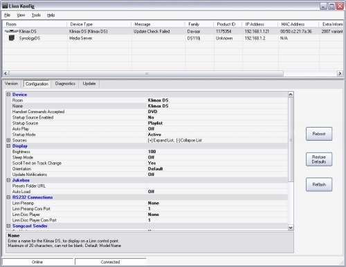Change Startup Mode value Active
Image resolution: width=346 pixels, height=267 pixels.
[217, 135]
